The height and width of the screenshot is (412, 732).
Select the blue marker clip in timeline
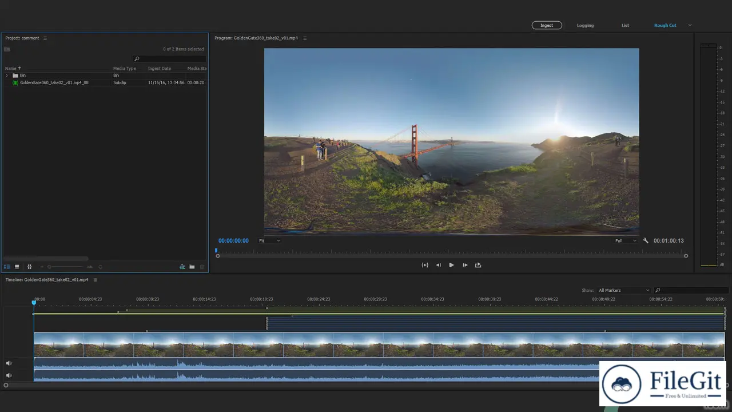click(x=496, y=324)
